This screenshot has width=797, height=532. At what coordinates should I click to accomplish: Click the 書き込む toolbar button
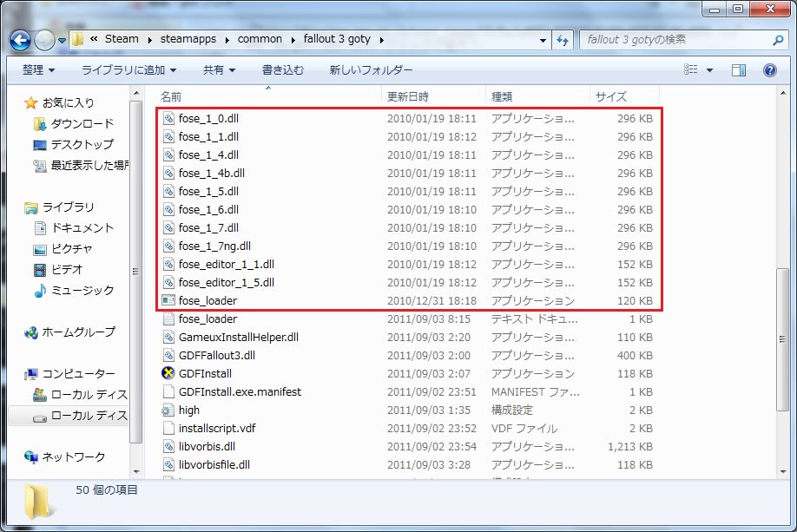(x=283, y=69)
